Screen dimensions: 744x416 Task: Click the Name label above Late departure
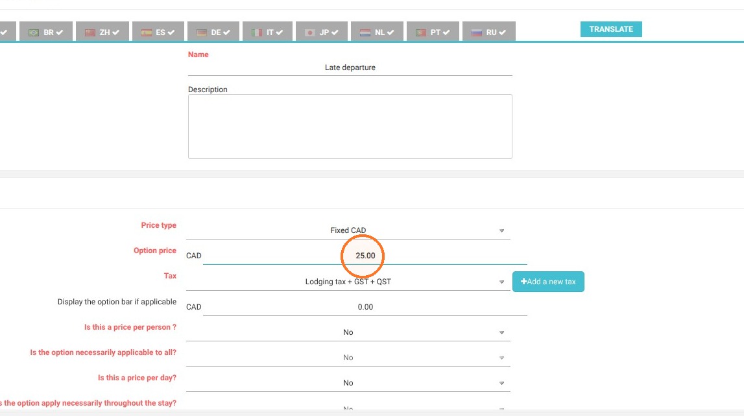tap(198, 55)
